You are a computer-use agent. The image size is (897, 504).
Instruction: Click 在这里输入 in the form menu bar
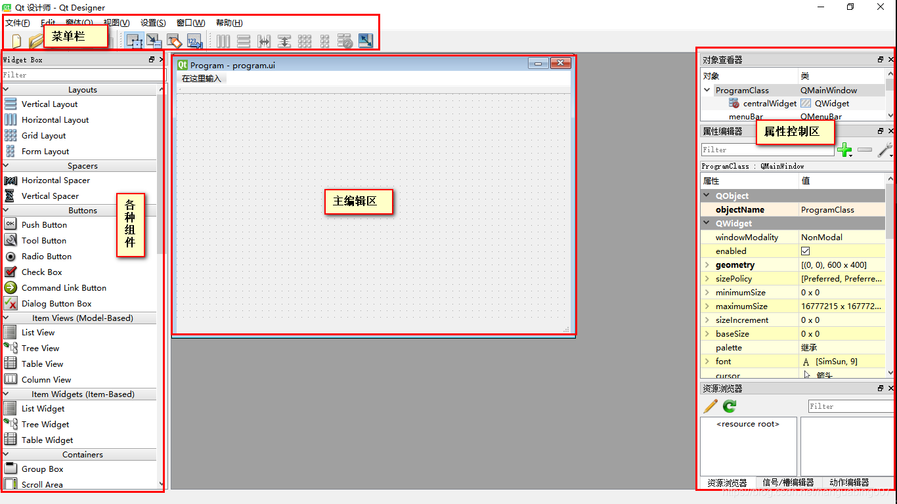(202, 78)
